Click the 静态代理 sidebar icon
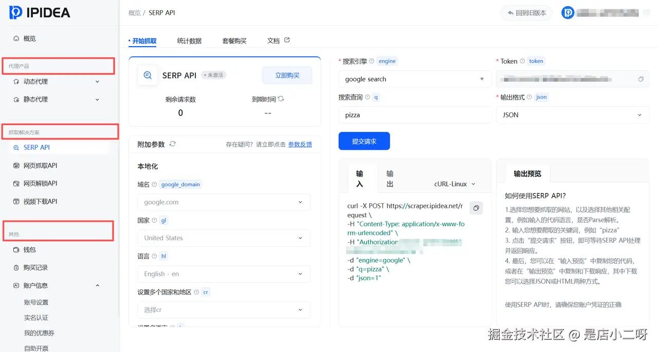Image resolution: width=658 pixels, height=352 pixels. tap(16, 100)
